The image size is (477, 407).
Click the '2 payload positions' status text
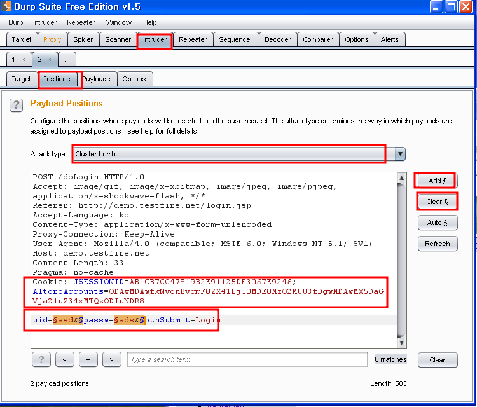tap(60, 383)
